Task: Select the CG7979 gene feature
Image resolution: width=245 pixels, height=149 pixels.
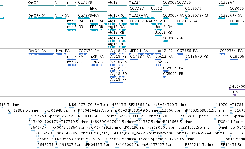Action: tap(84, 5)
